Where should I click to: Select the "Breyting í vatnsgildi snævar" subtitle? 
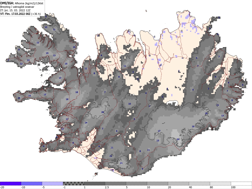click(17, 7)
